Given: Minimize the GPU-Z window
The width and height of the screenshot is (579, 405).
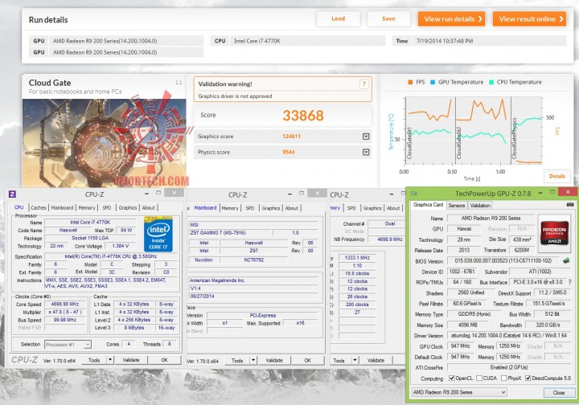Looking at the screenshot, I should point(540,193).
